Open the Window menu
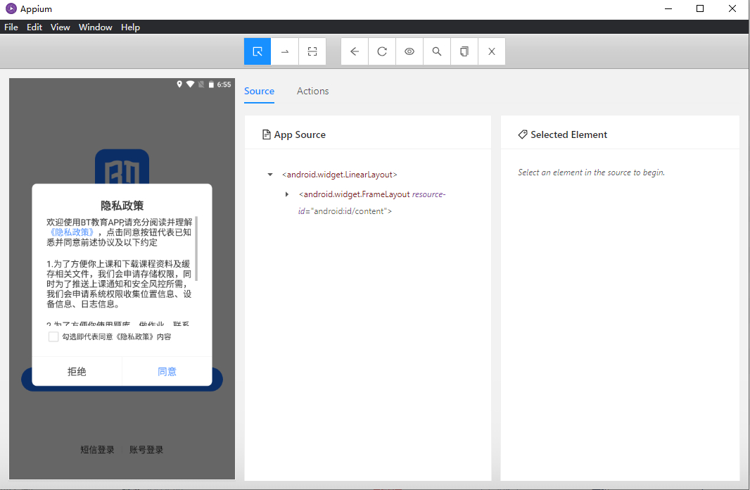The image size is (750, 490). [x=96, y=27]
